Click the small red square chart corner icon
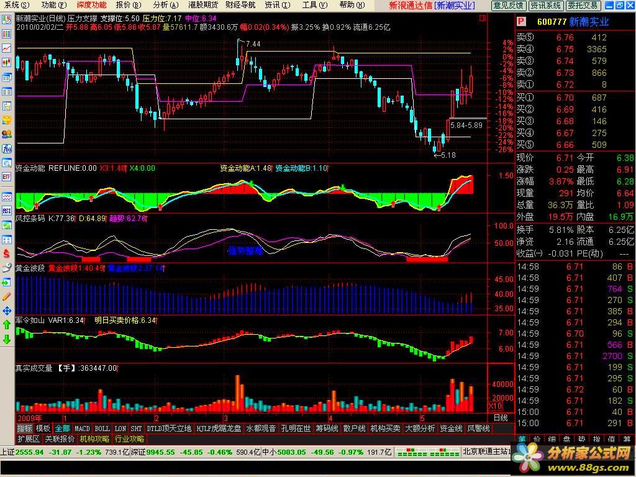 click(x=482, y=18)
